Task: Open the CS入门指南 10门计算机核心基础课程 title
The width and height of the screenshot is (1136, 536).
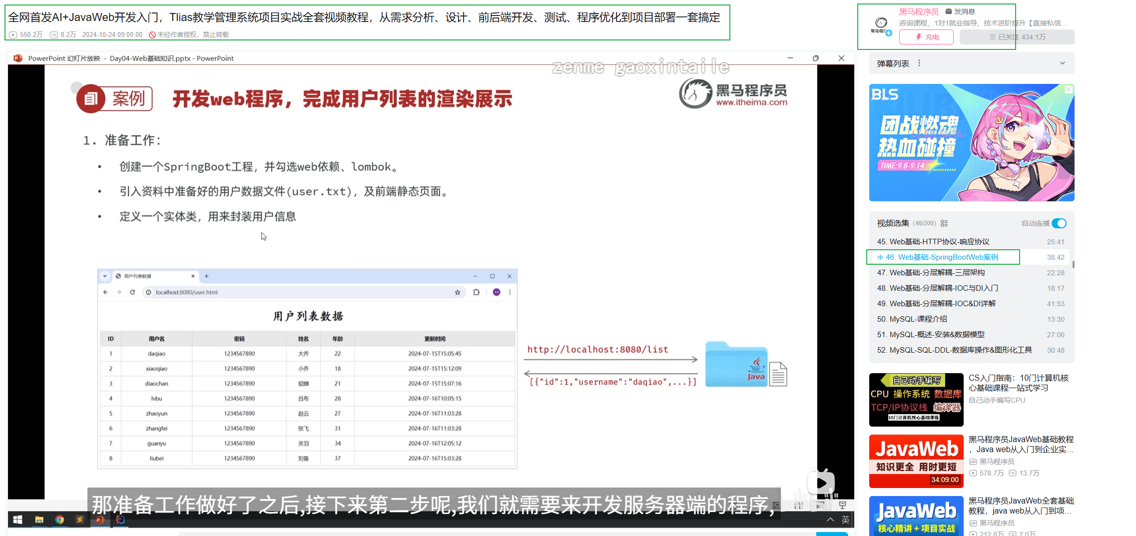Action: [x=1018, y=383]
